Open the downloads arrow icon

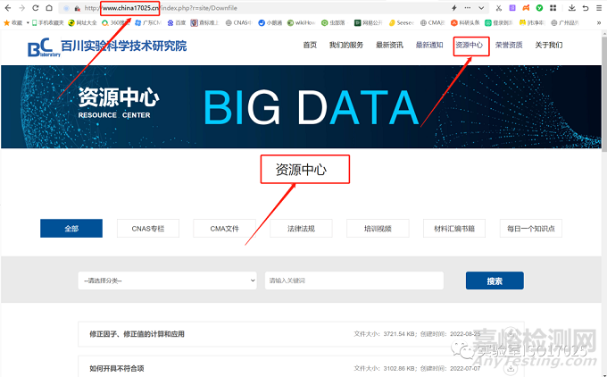click(572, 8)
